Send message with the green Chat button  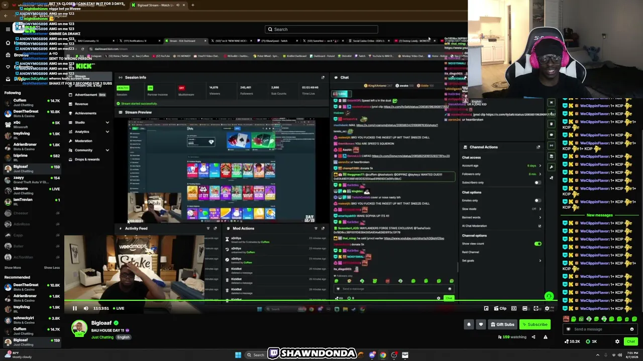tap(631, 341)
